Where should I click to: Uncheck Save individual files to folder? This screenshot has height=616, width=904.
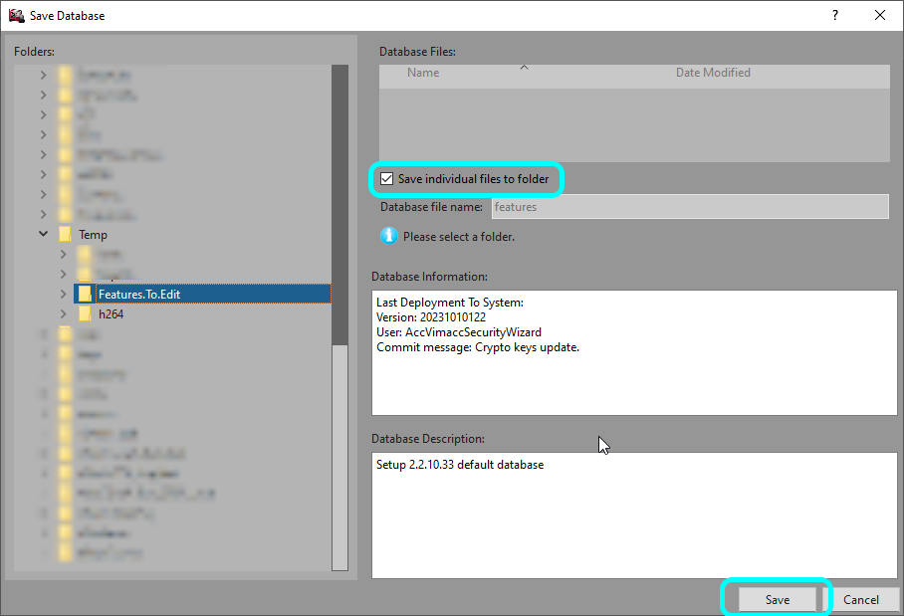click(x=386, y=179)
